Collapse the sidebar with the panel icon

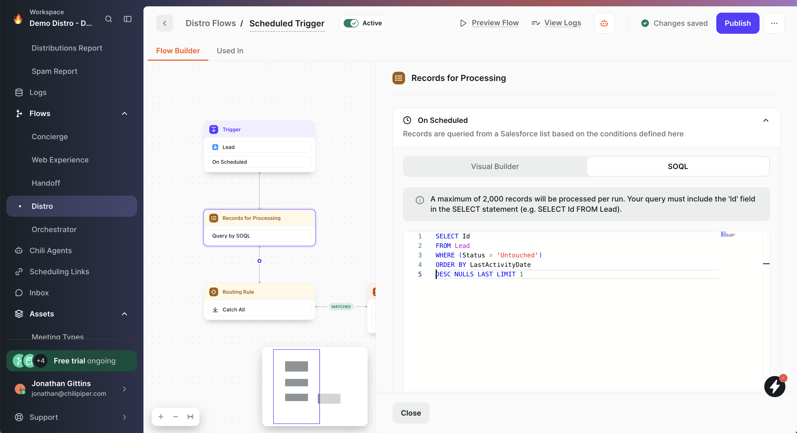click(x=127, y=19)
